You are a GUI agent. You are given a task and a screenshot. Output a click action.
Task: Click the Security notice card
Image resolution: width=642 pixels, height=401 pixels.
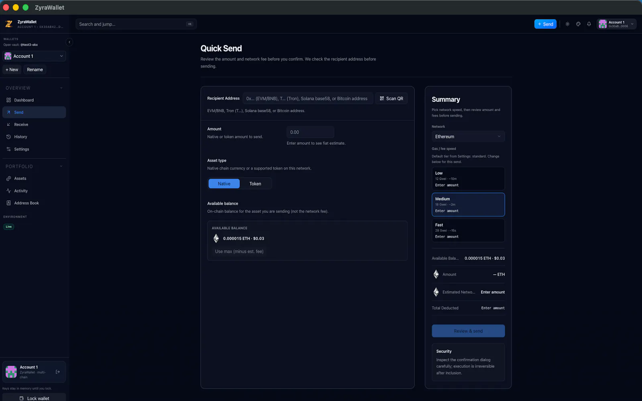click(468, 362)
